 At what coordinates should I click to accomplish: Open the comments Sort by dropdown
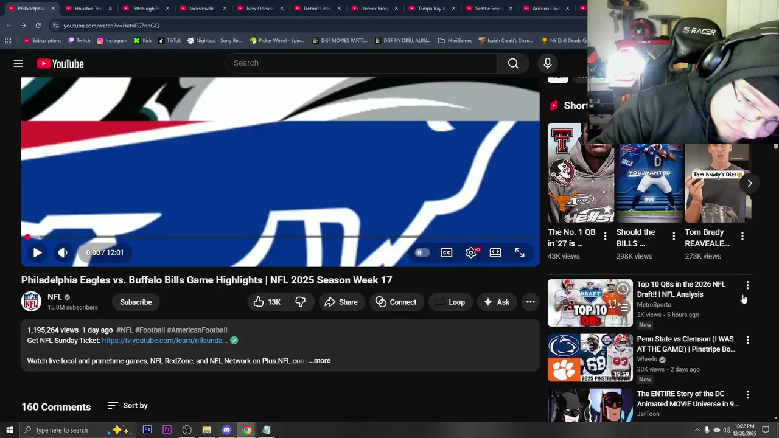(128, 406)
